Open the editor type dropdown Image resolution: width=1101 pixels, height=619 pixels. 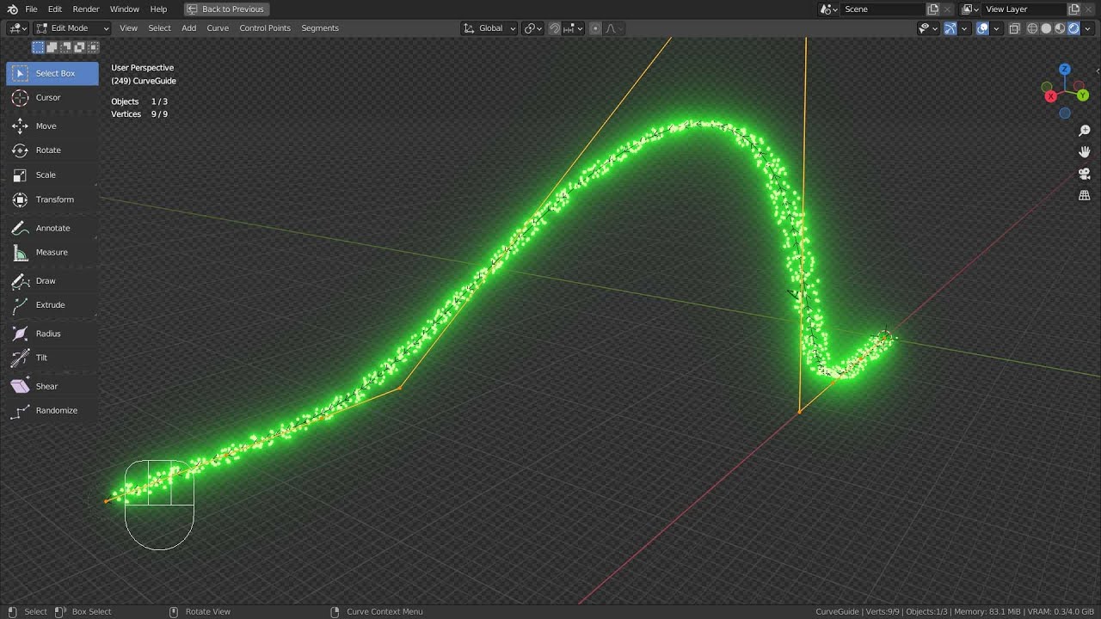(x=18, y=28)
